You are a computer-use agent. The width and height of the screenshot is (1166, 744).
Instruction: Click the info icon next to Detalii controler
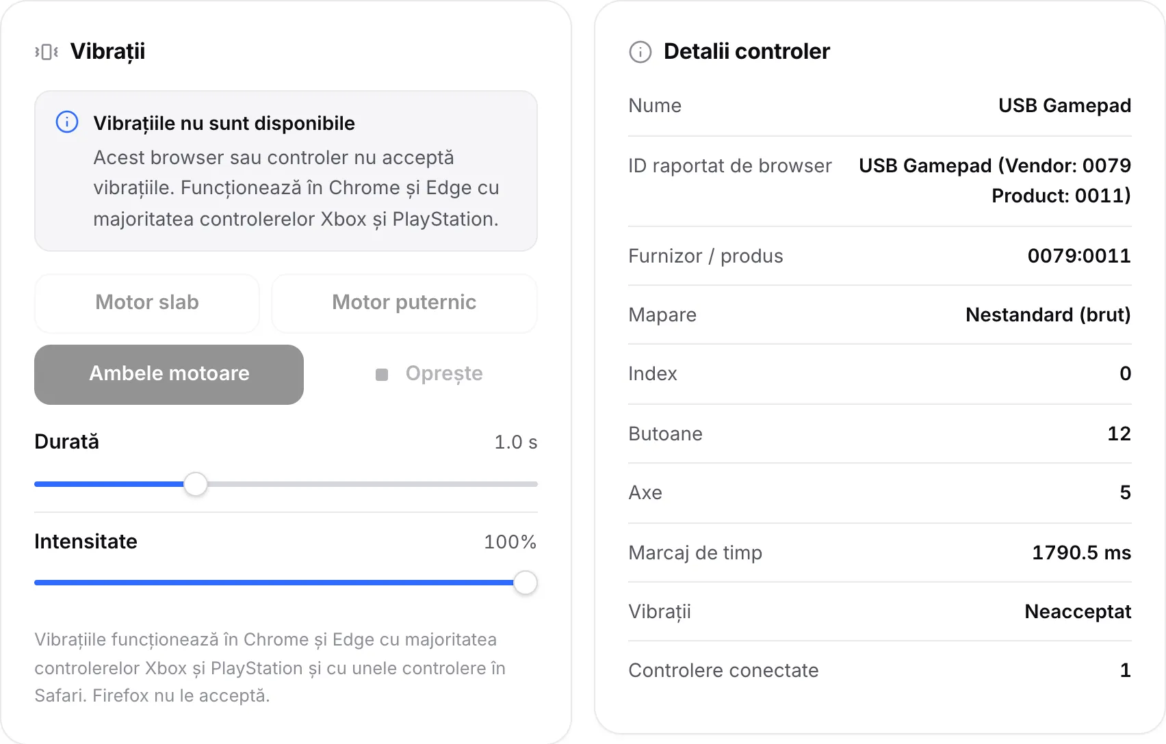(640, 52)
